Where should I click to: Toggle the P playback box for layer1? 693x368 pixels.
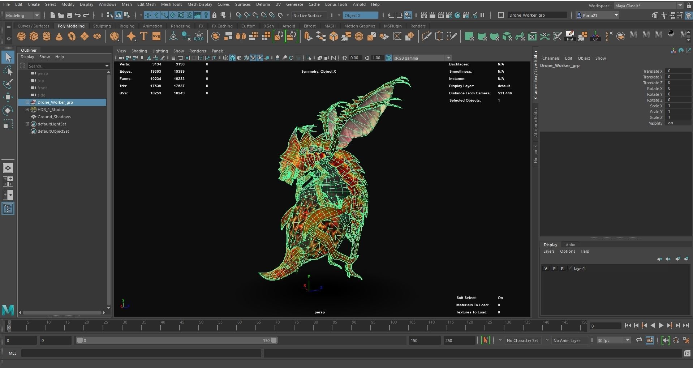554,269
